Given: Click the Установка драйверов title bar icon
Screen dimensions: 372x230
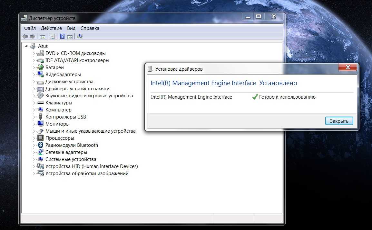Looking at the screenshot, I should pos(150,69).
